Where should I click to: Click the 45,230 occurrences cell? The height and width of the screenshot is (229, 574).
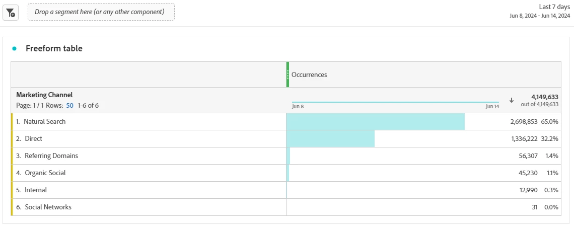click(x=528, y=173)
